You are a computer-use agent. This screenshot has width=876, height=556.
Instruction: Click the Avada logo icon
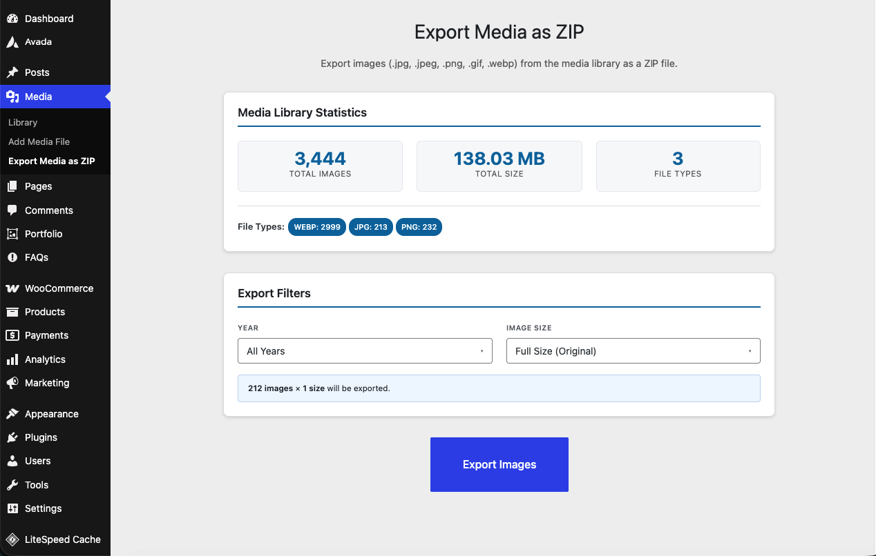click(12, 42)
